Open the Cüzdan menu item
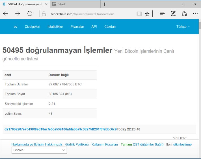201x159 pixels. pyautogui.click(x=110, y=26)
